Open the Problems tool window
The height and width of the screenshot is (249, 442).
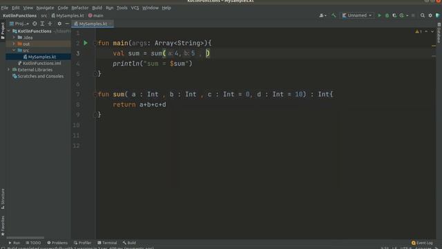[57, 243]
